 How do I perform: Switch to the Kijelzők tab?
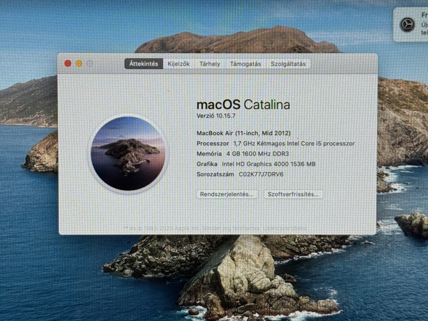pyautogui.click(x=178, y=64)
